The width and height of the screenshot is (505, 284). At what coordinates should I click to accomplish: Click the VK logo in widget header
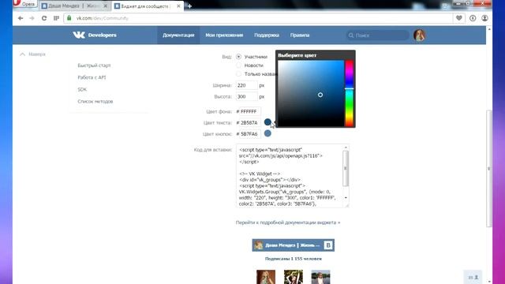pyautogui.click(x=328, y=245)
